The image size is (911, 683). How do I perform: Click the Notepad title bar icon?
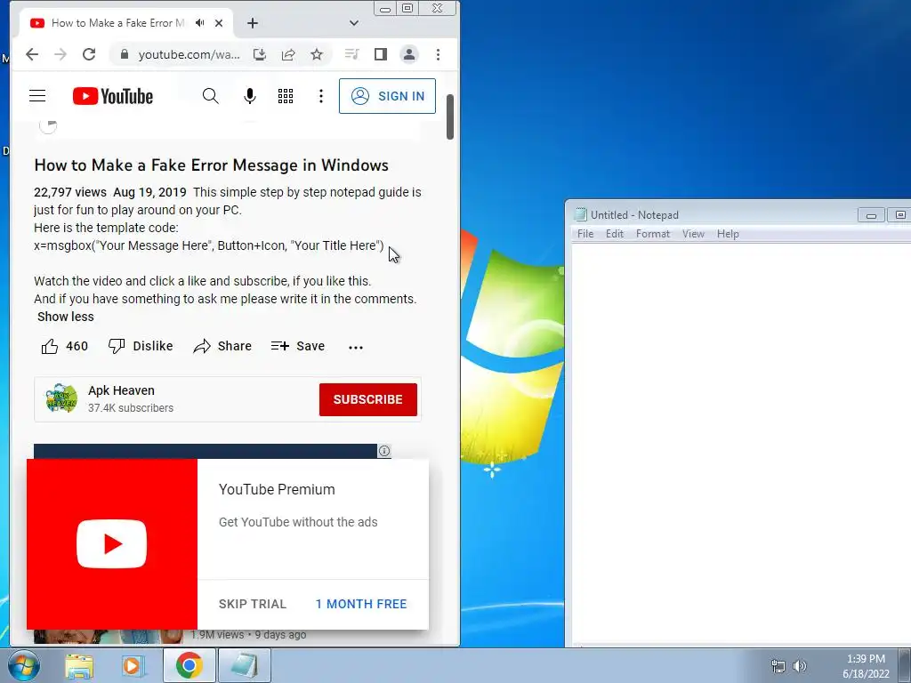[x=580, y=214]
